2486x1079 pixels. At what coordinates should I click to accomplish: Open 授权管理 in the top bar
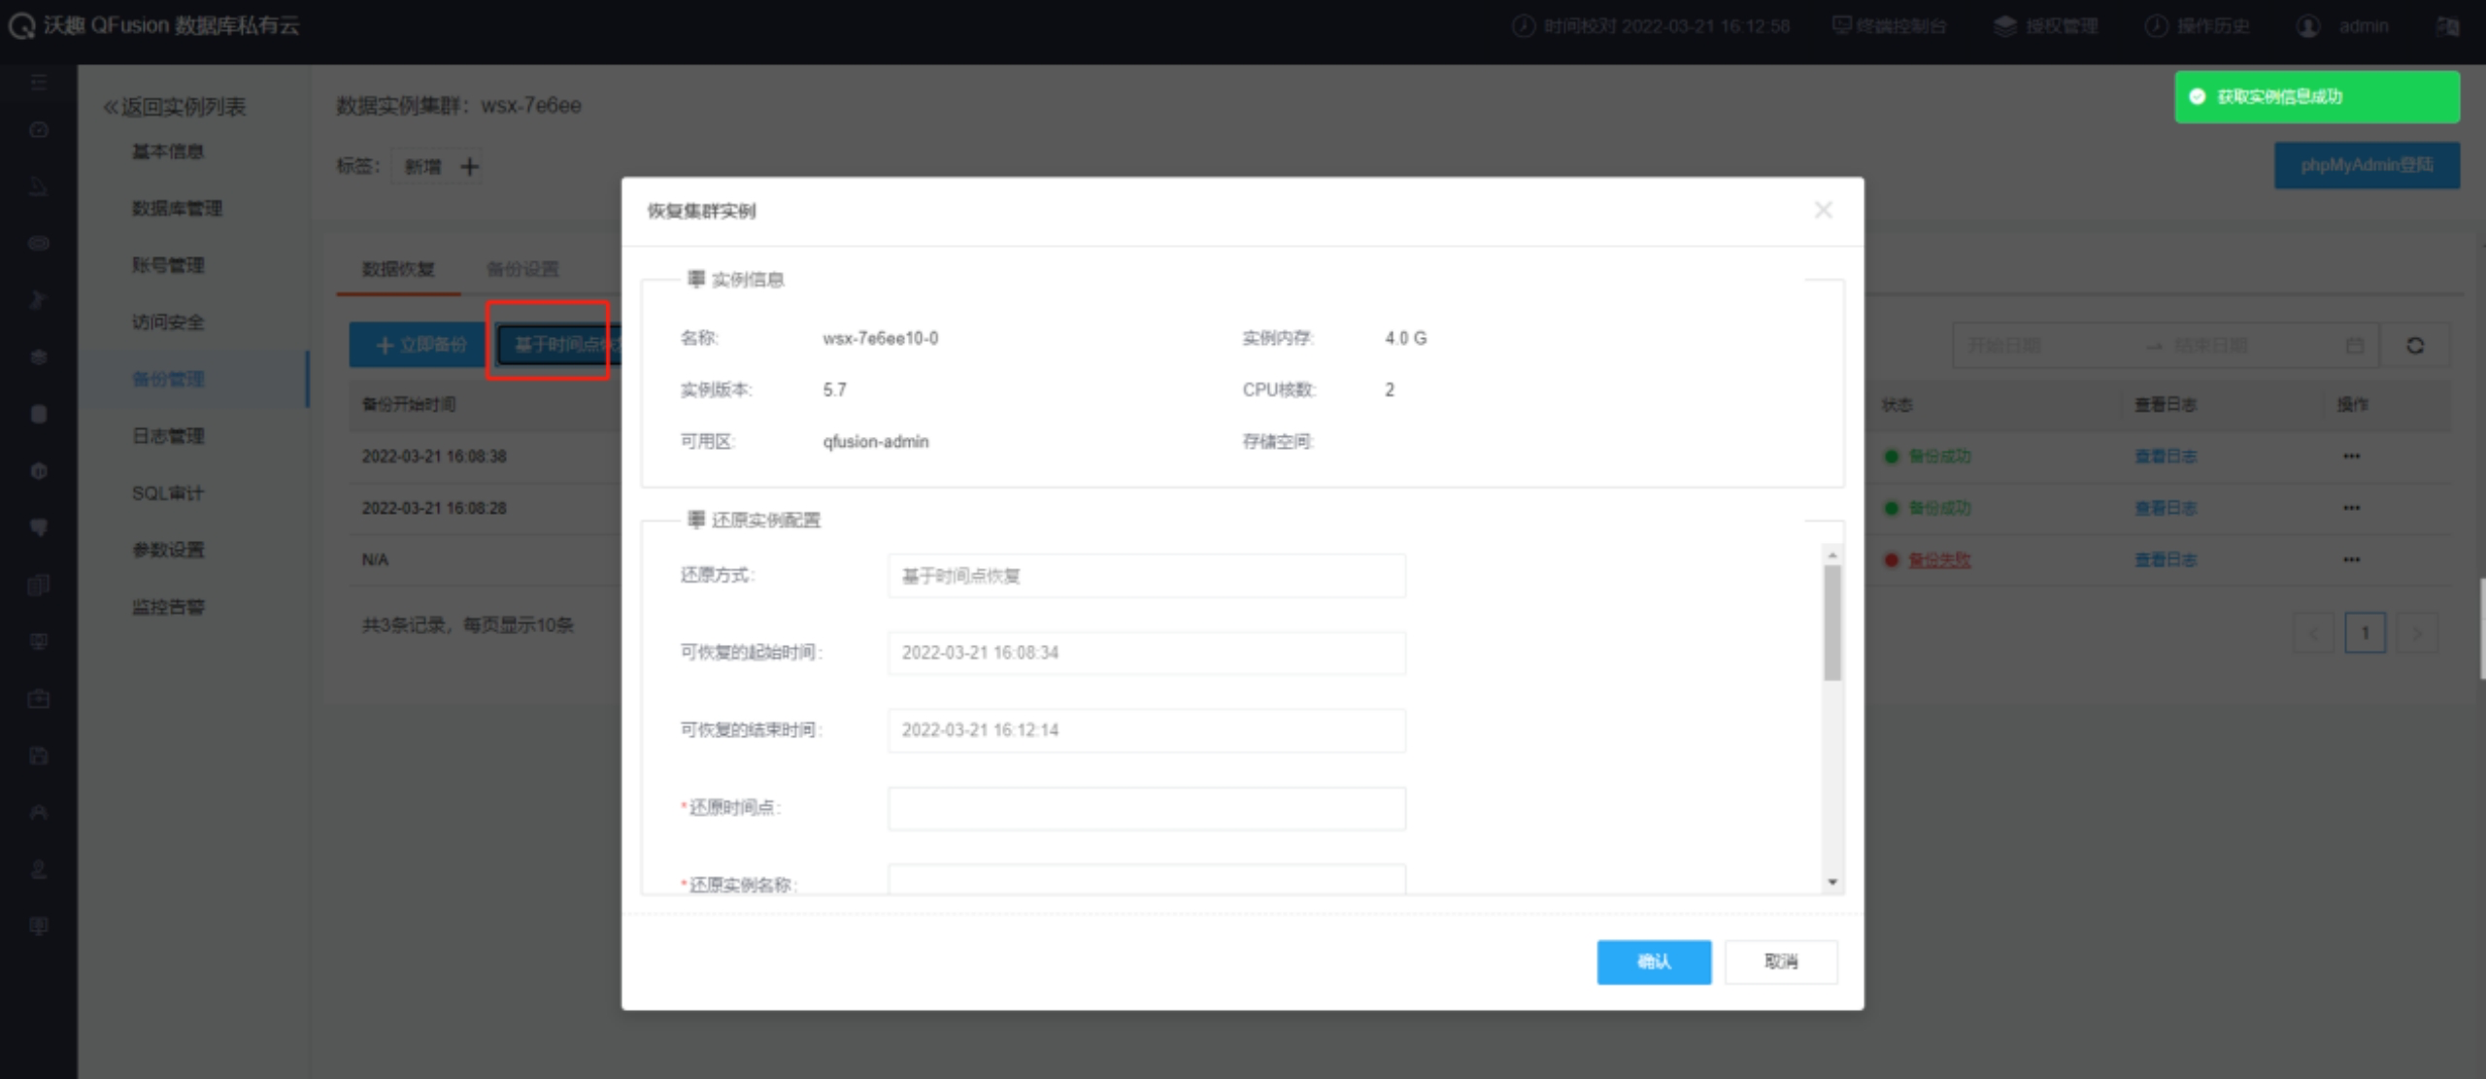tap(2046, 26)
